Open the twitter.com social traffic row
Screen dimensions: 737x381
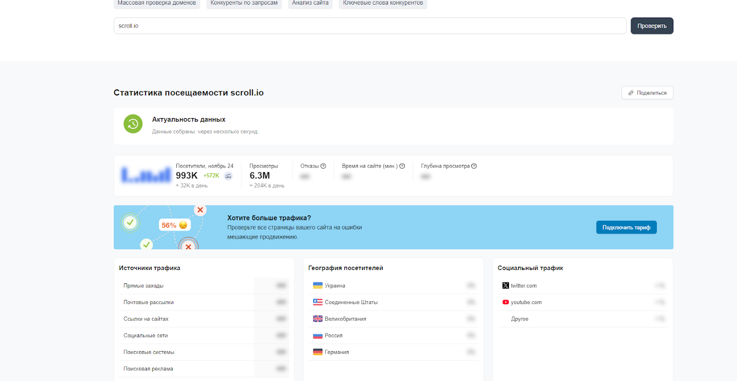click(x=583, y=286)
